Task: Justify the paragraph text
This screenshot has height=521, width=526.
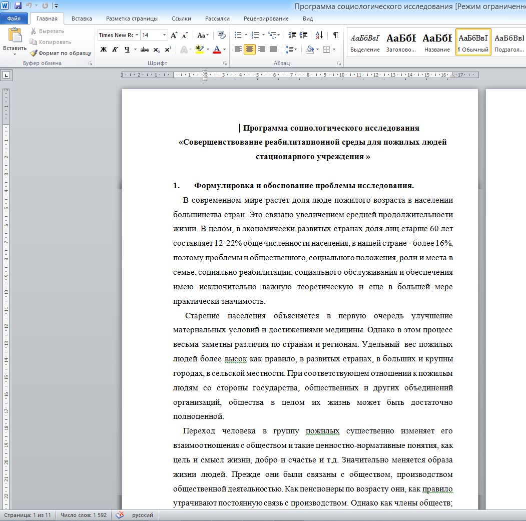Action: pyautogui.click(x=273, y=50)
